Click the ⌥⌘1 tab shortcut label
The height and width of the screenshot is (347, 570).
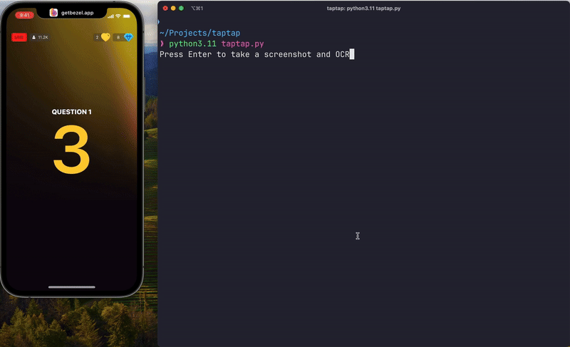tap(197, 8)
